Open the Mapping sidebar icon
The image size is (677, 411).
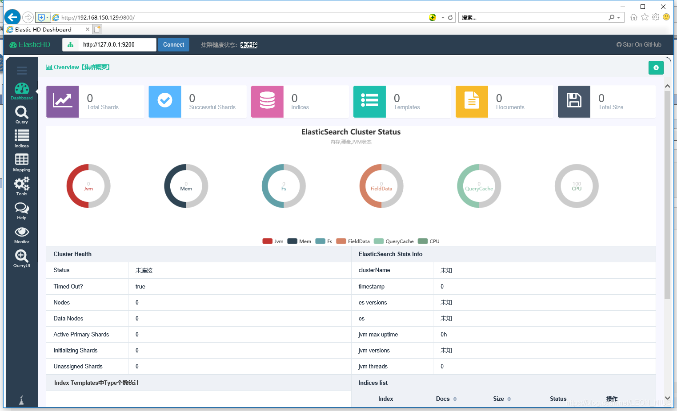coord(22,162)
